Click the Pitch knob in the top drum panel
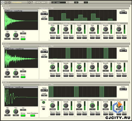Viewport: 132px width, 121px height. (52, 29)
